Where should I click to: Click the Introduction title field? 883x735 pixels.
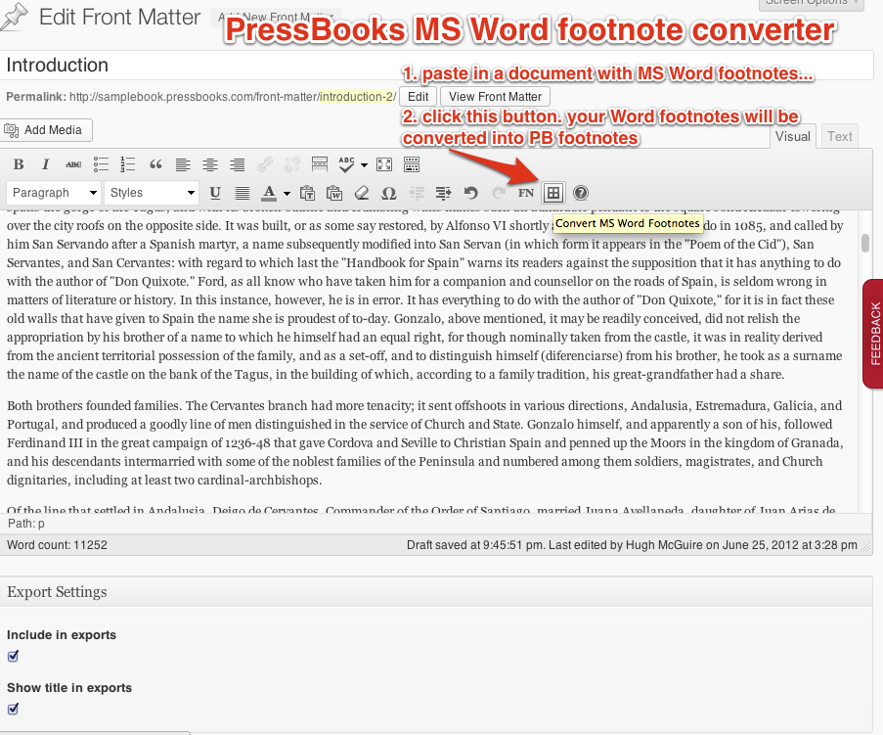pos(436,66)
